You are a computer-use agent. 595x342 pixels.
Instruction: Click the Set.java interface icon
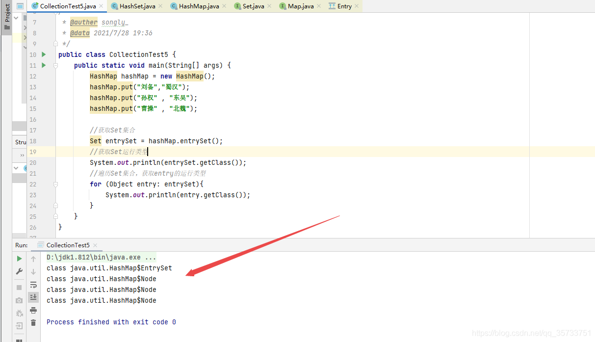[x=237, y=6]
